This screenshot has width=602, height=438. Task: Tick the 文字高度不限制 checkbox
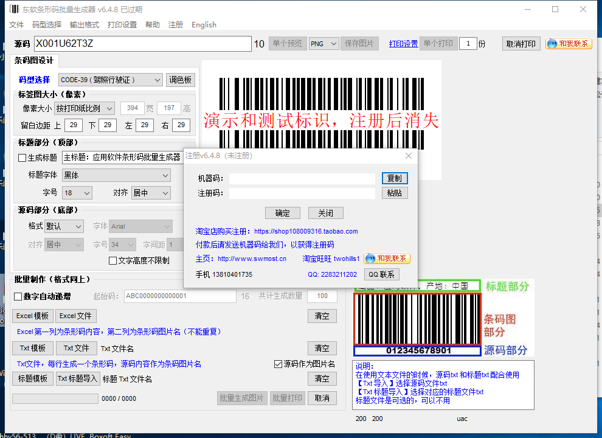112,260
